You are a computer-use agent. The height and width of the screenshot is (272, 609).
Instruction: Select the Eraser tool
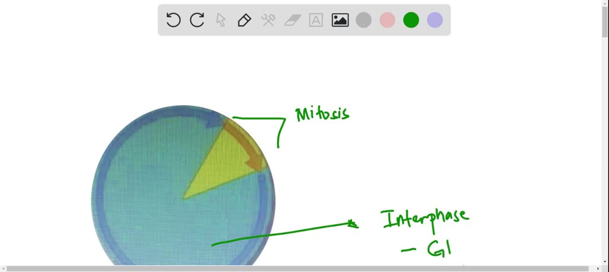pyautogui.click(x=293, y=20)
